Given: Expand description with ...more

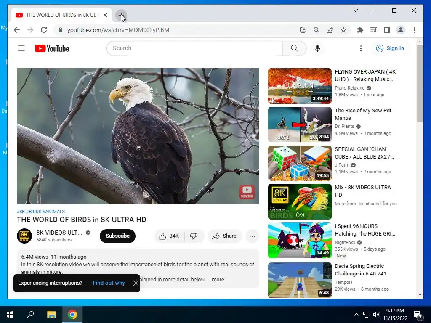Looking at the screenshot, I should [216, 280].
